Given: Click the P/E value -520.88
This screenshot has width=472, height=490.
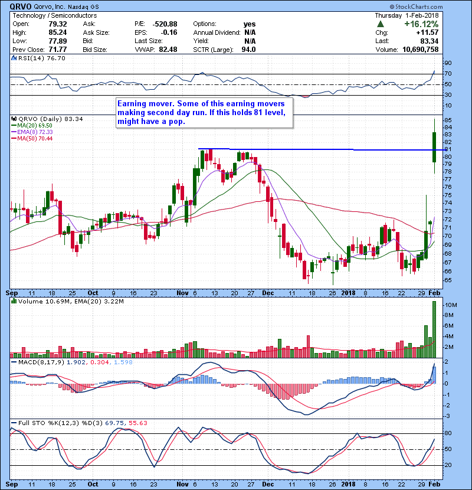Looking at the screenshot, I should 165,24.
